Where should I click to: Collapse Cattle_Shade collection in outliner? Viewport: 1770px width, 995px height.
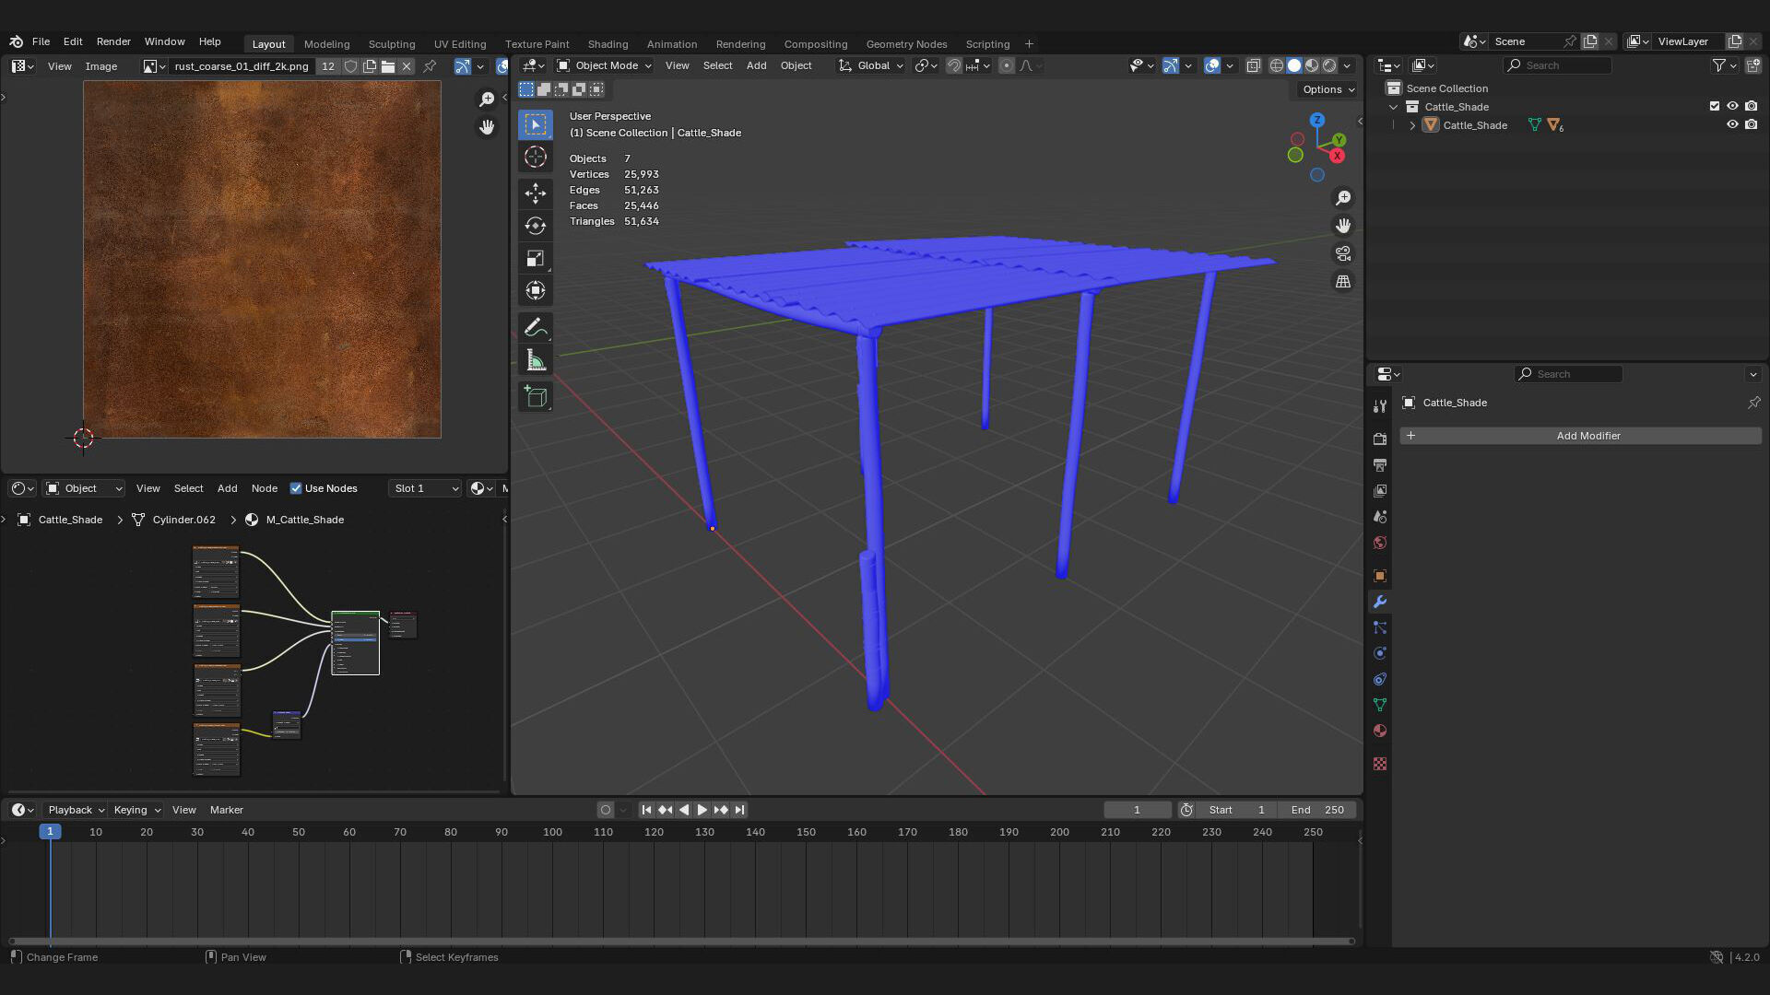point(1394,107)
